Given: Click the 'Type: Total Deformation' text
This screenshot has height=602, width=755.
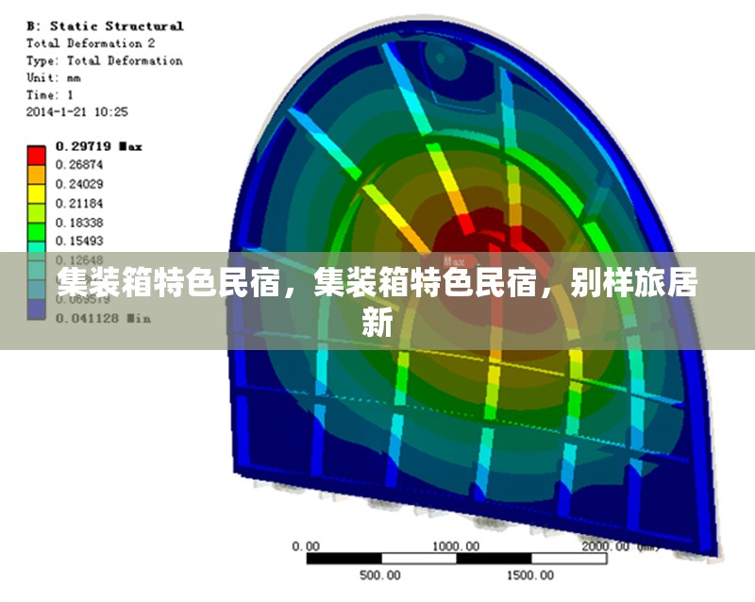Looking at the screenshot, I should 104,60.
